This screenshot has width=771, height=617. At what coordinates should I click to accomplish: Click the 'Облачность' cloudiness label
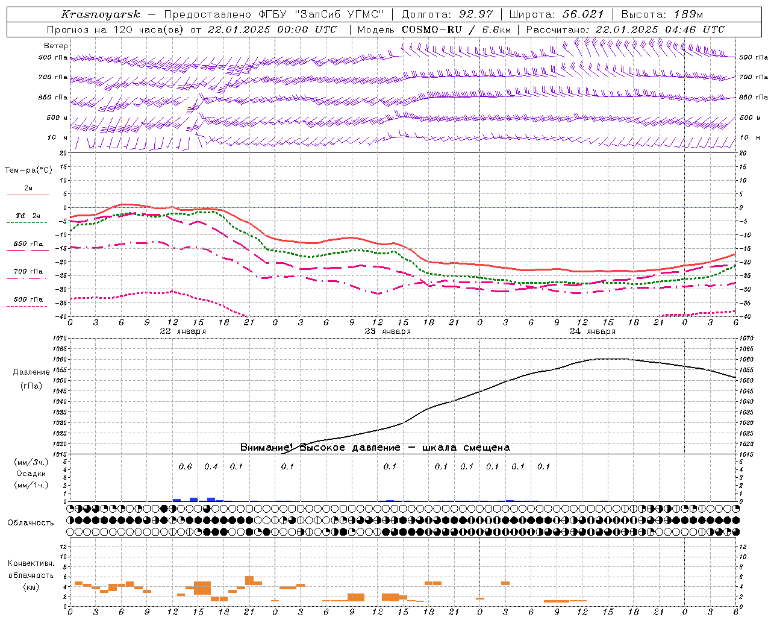(x=31, y=523)
